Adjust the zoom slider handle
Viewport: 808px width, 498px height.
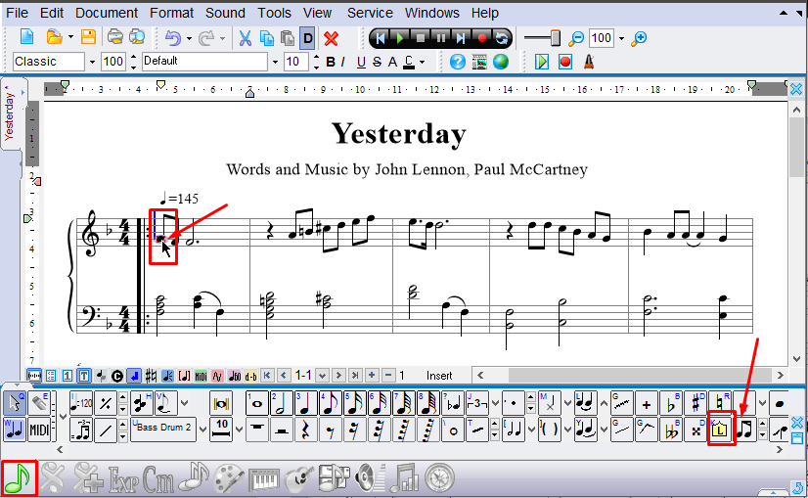[556, 38]
